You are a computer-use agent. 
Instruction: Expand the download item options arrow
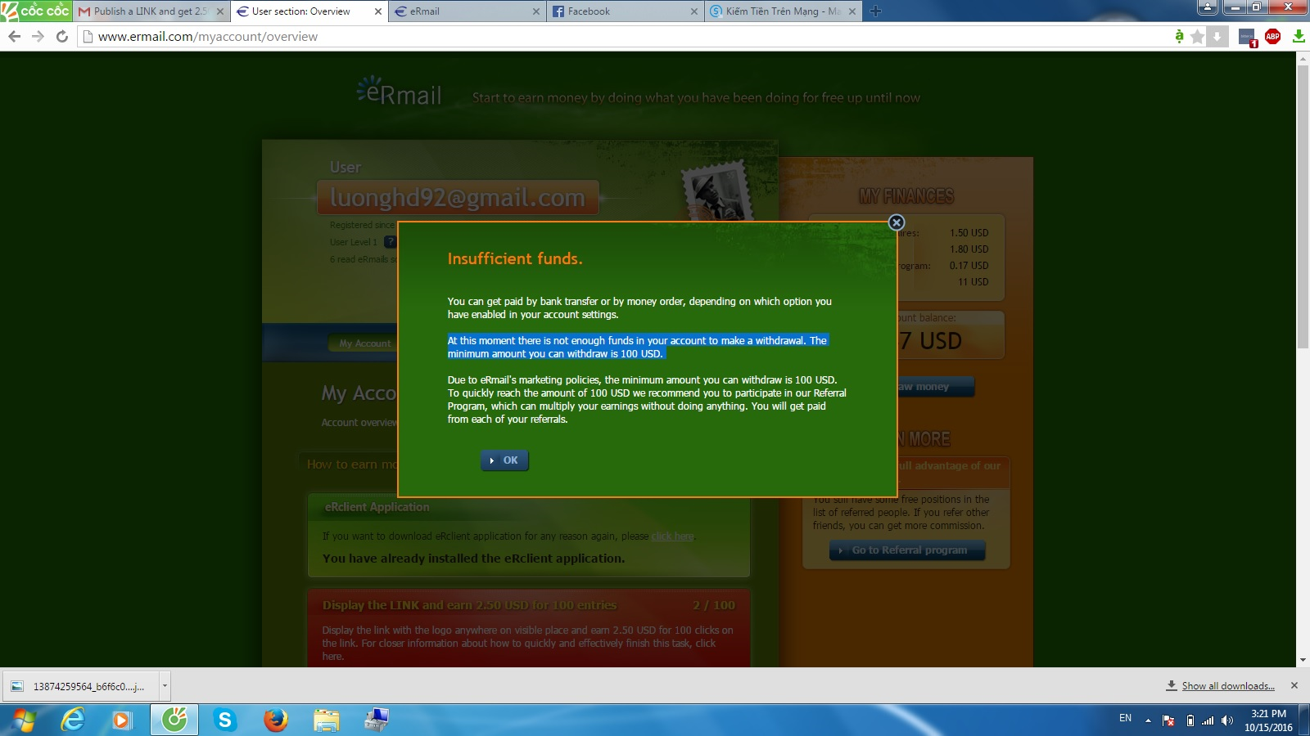point(165,686)
